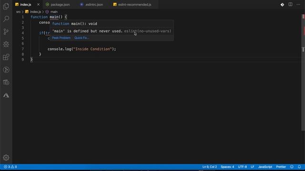The width and height of the screenshot is (305, 171).
Task: Click the feedback smiley icon
Action: click(x=292, y=167)
